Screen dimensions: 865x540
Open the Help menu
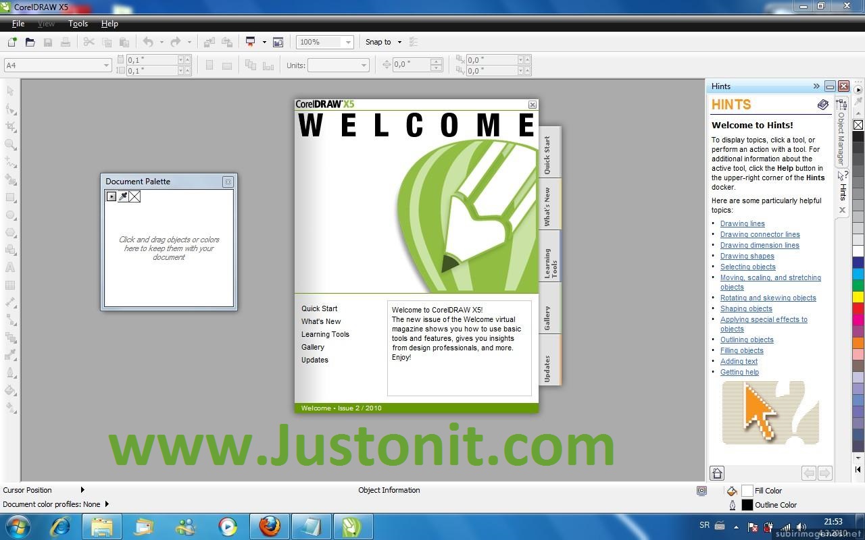pyautogui.click(x=109, y=24)
